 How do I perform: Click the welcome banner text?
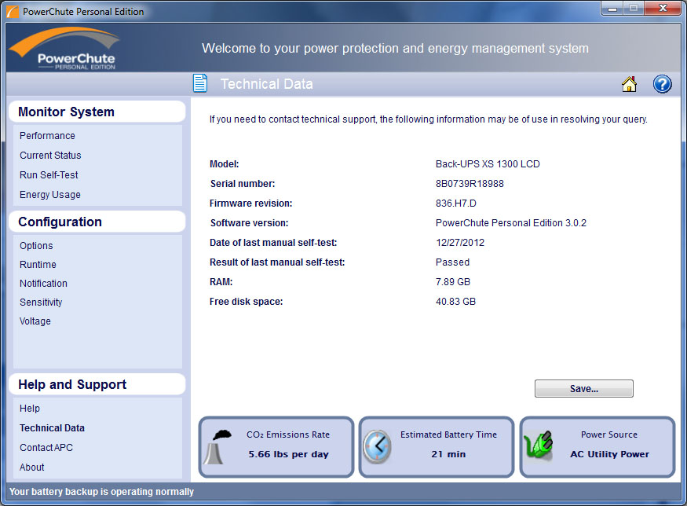[395, 48]
